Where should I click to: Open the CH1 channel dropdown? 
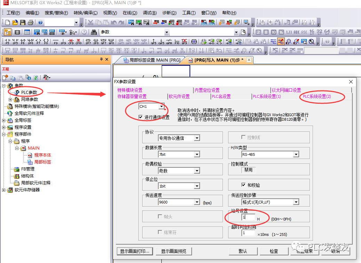161,106
